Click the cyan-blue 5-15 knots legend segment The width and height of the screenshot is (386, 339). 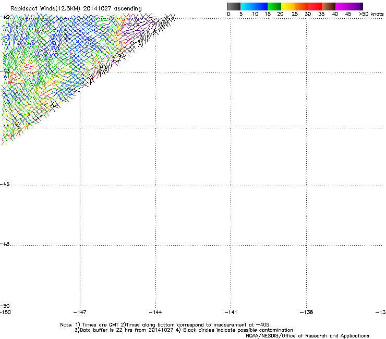254,6
